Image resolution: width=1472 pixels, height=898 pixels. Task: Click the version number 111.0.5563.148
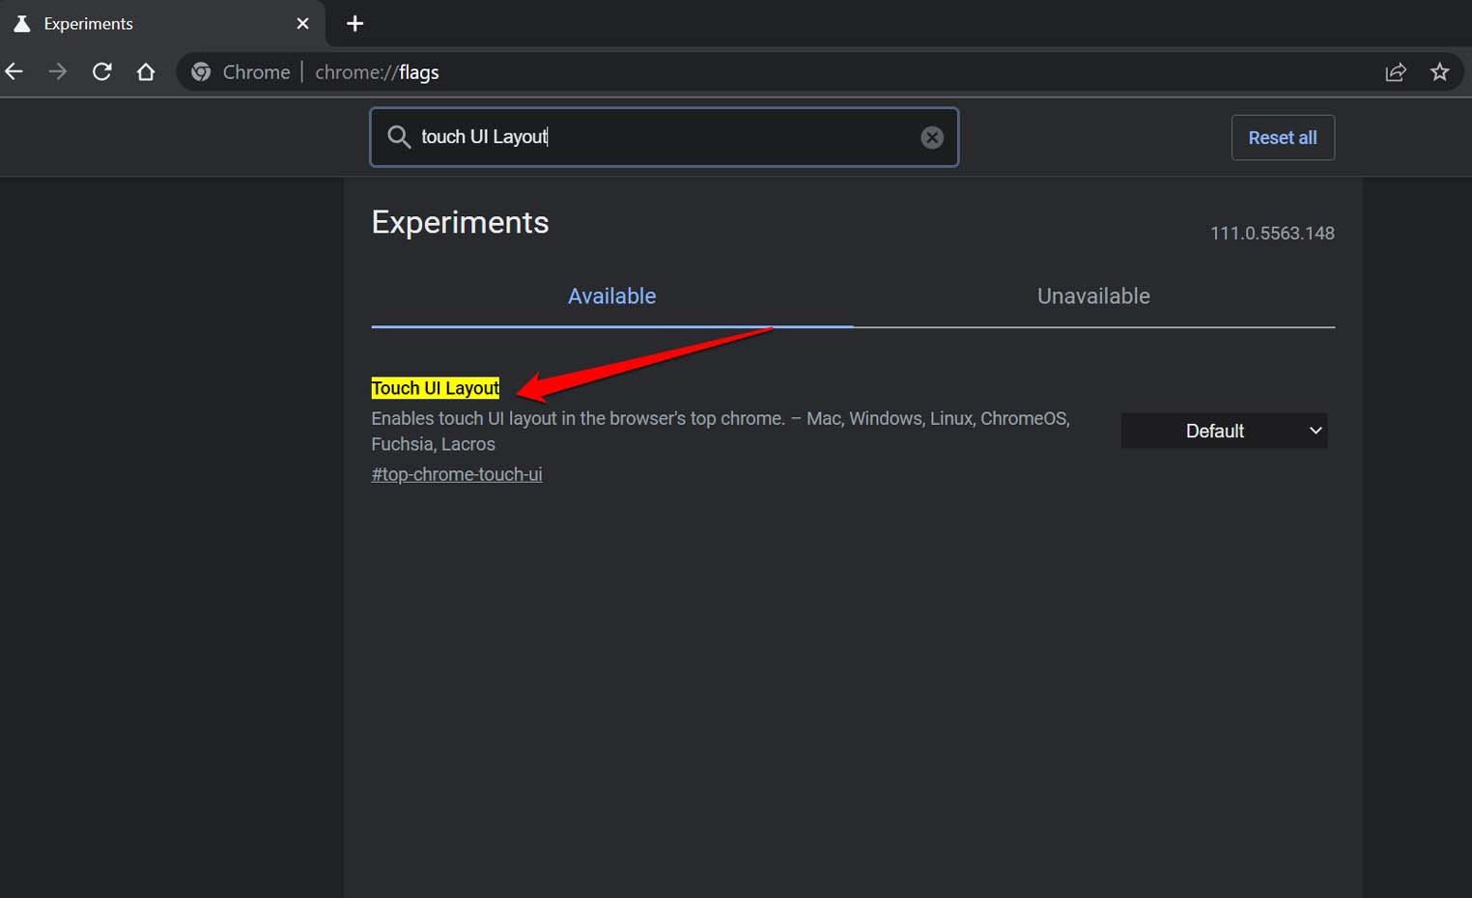coord(1272,233)
